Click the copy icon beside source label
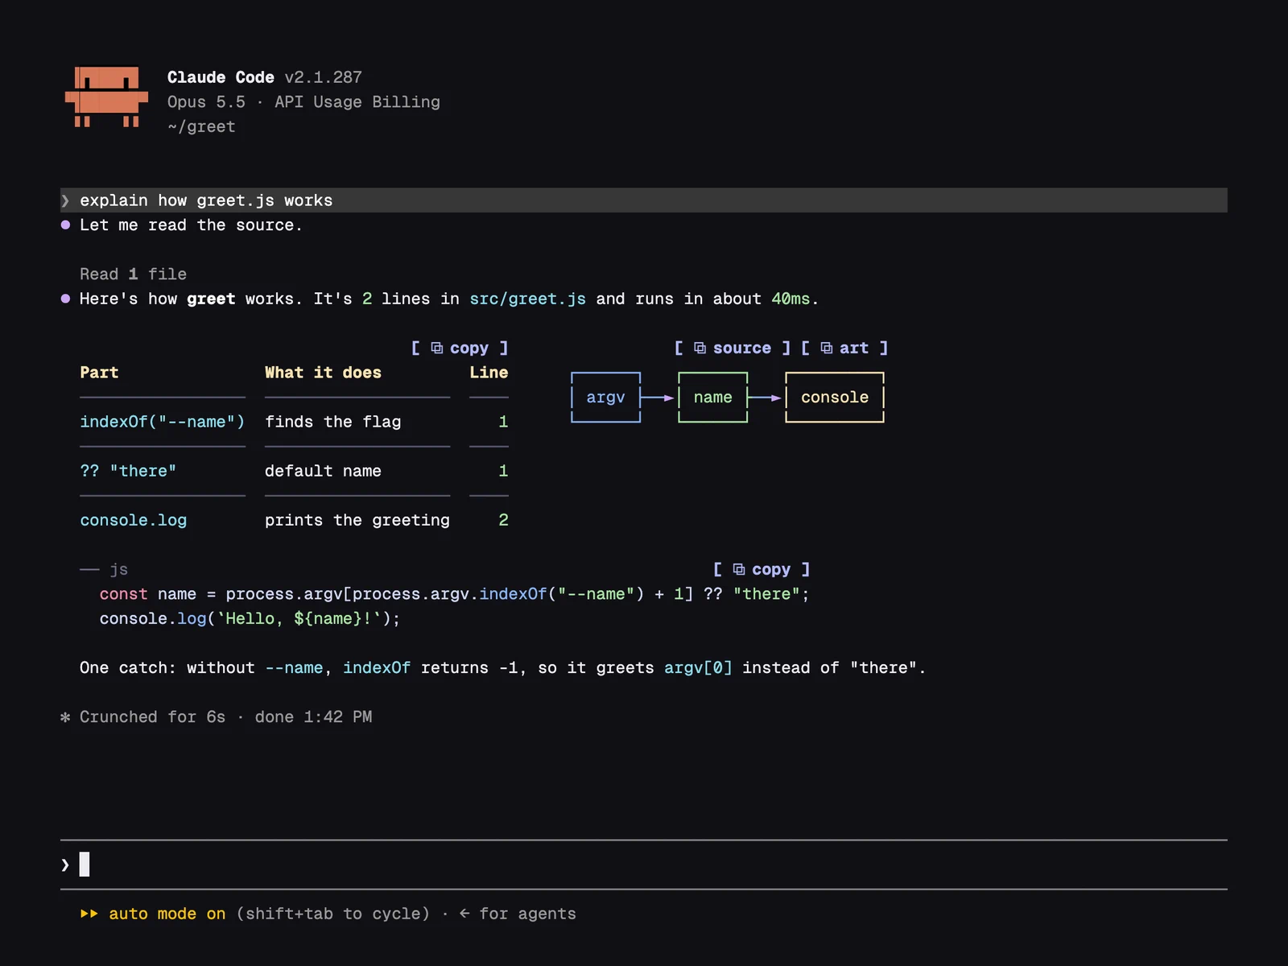1288x966 pixels. click(x=700, y=348)
